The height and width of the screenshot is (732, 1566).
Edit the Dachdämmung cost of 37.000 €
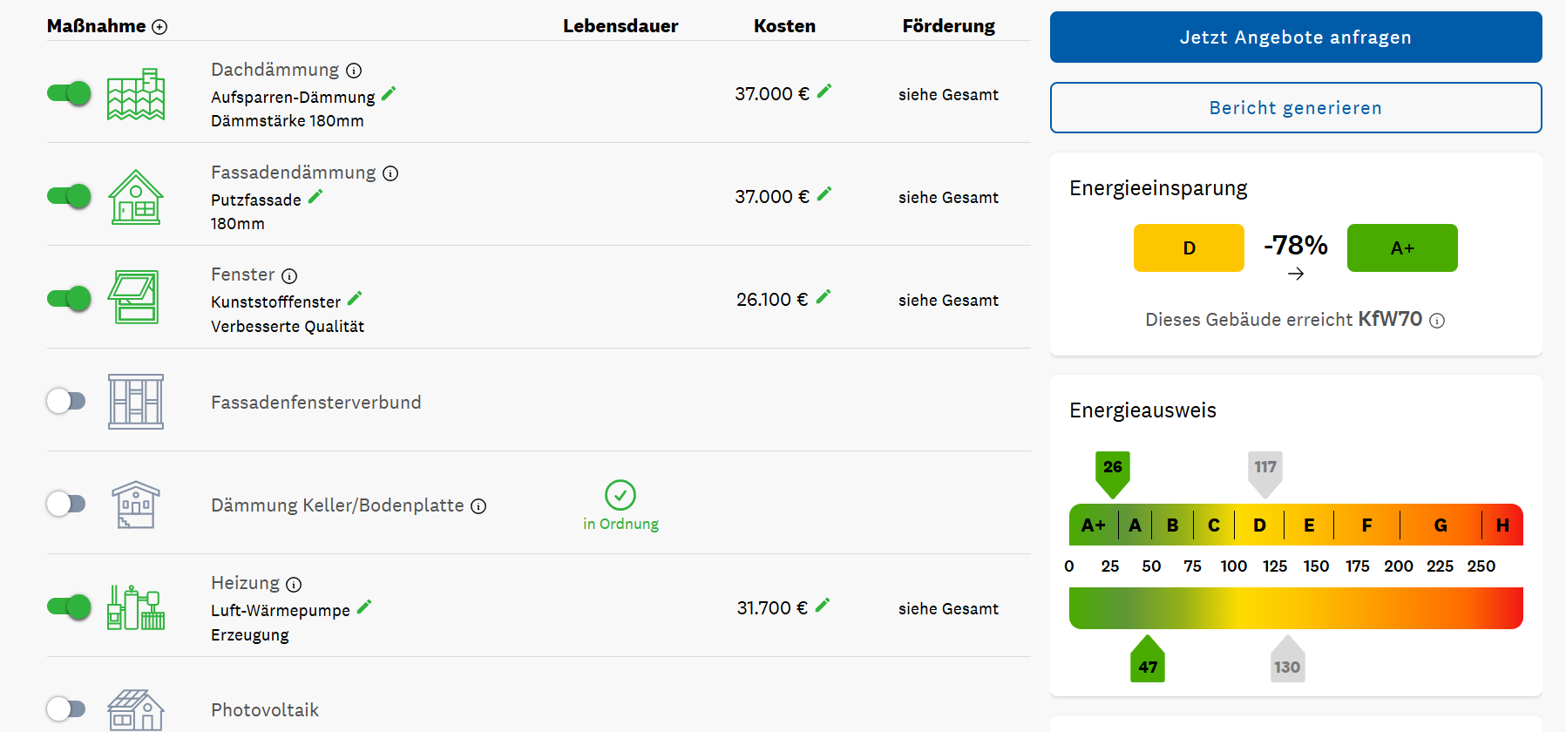(824, 91)
